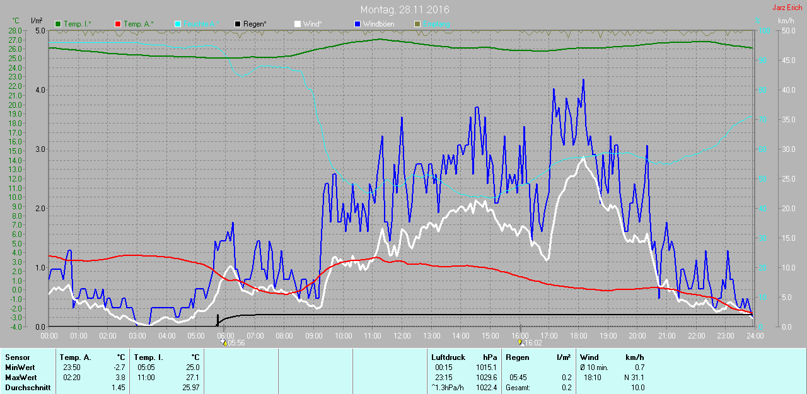Click the sunrise marker icon at 05:56

click(224, 342)
